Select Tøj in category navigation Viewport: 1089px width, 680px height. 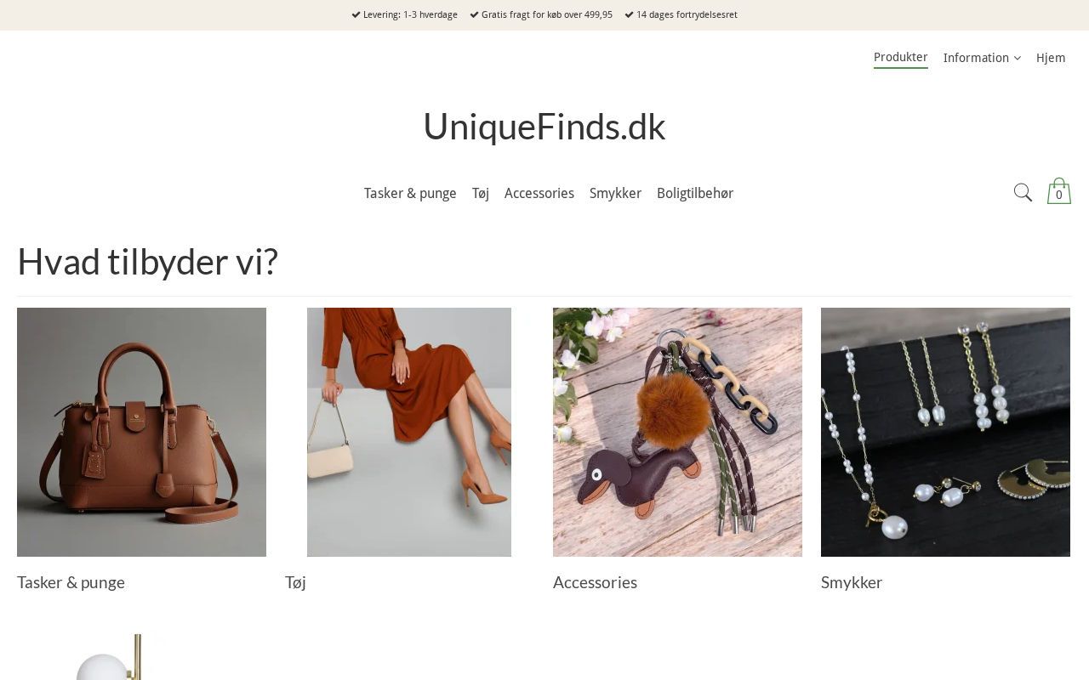(x=481, y=194)
